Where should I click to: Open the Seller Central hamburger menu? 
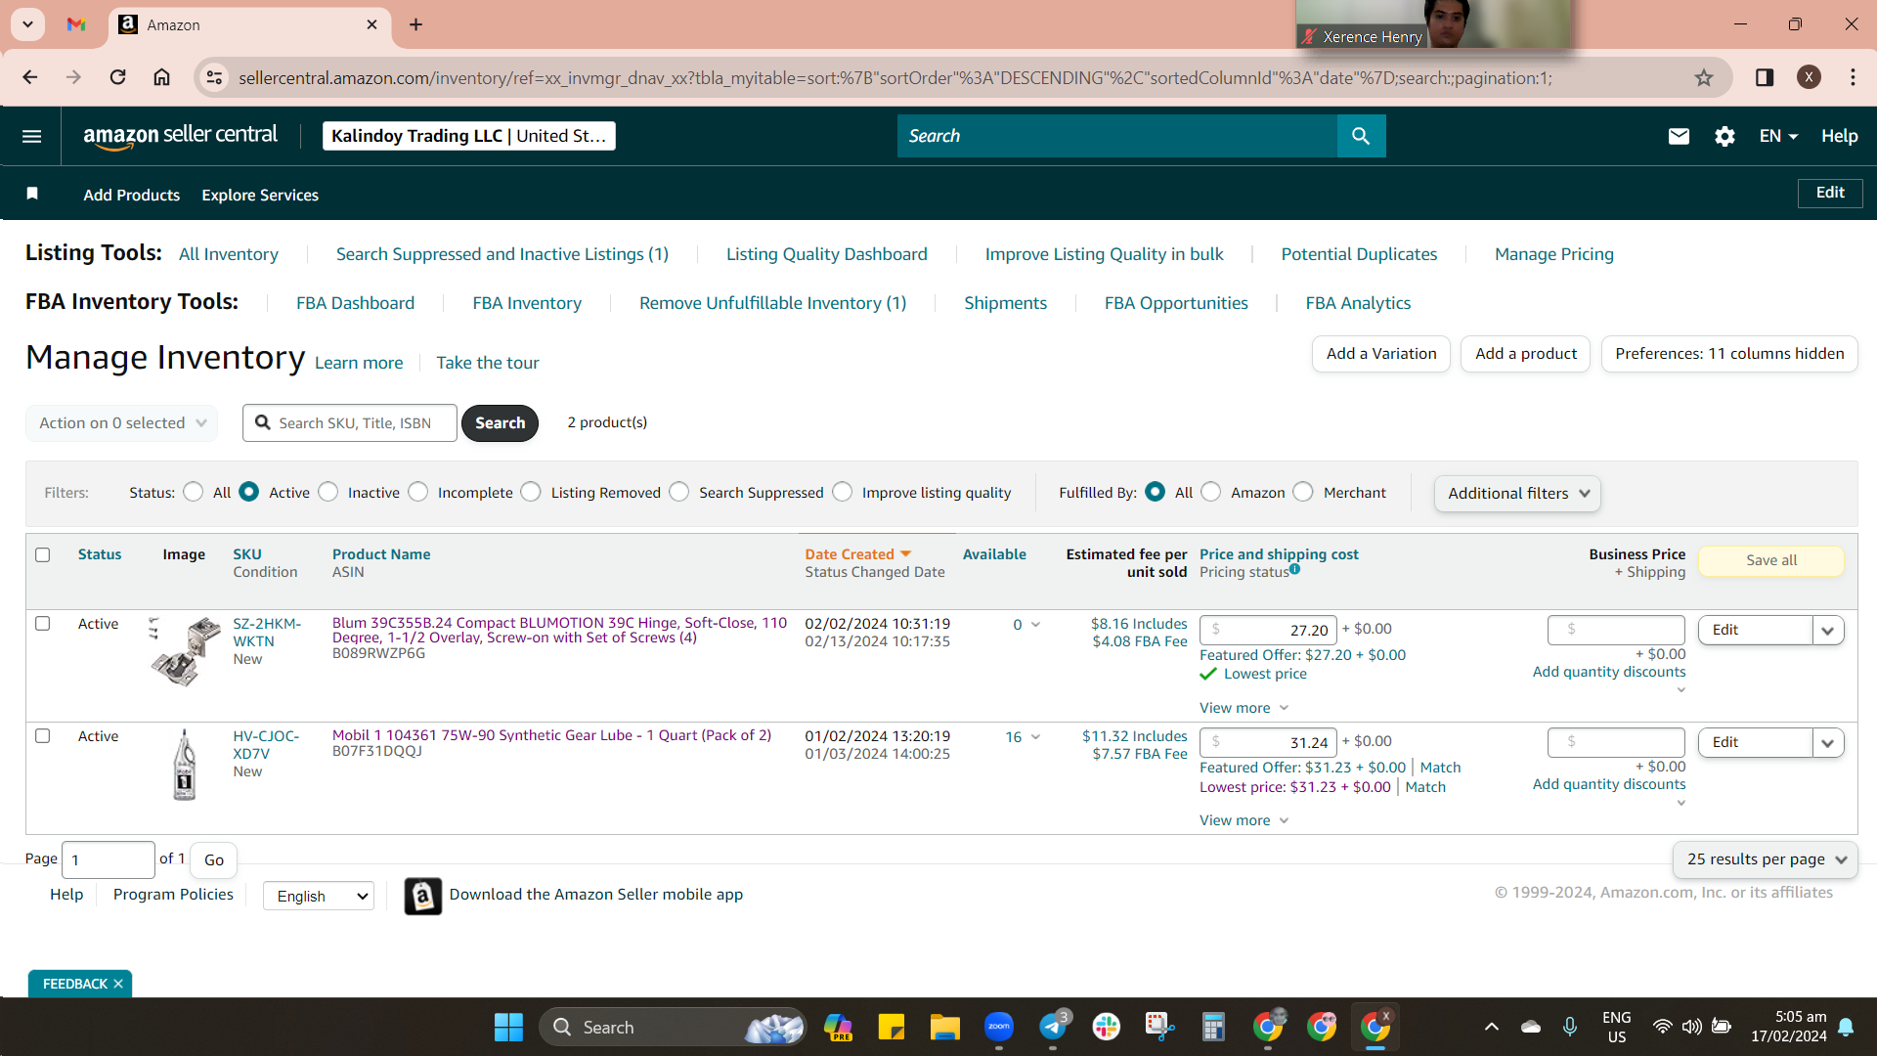[x=31, y=136]
